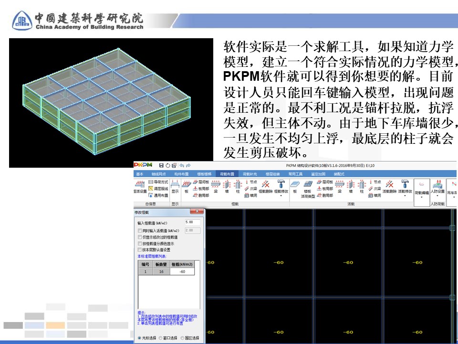Select the 活载删除 delete icon

[389, 187]
